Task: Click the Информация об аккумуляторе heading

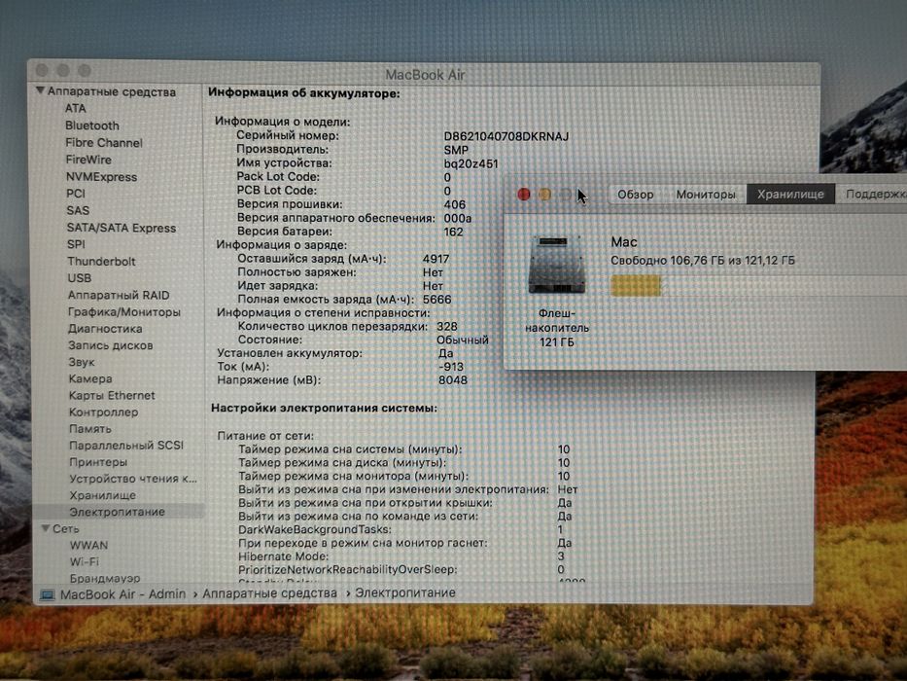Action: [303, 92]
